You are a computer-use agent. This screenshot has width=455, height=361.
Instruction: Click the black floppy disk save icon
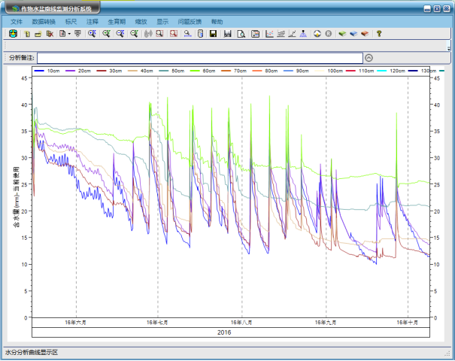tap(214, 34)
